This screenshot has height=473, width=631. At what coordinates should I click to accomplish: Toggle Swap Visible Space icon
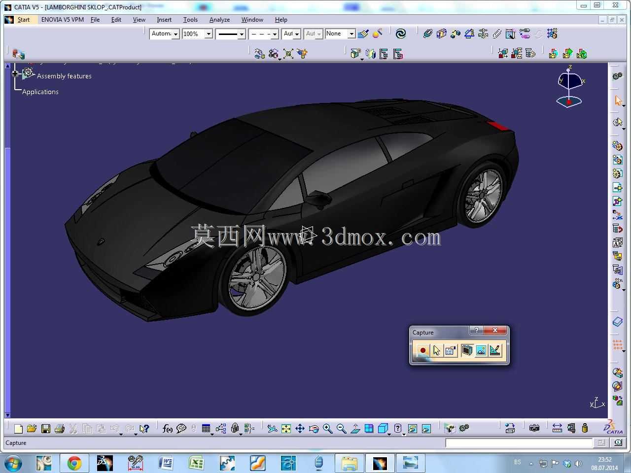426,429
